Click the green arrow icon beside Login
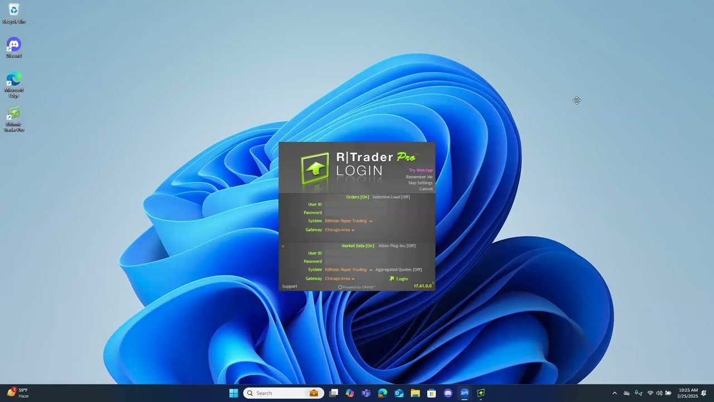 (x=392, y=279)
